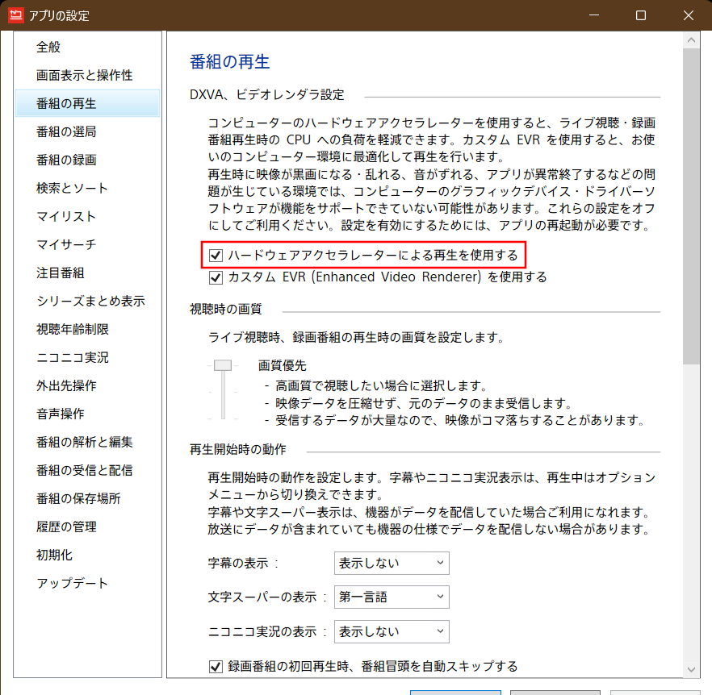Uncheck カスタム EVR を使用する checkbox
The height and width of the screenshot is (695, 712).
(216, 277)
